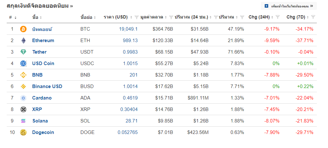The height and width of the screenshot is (148, 328).
Task: Open the filter for Chg (7D) column
Action: [x=313, y=17]
